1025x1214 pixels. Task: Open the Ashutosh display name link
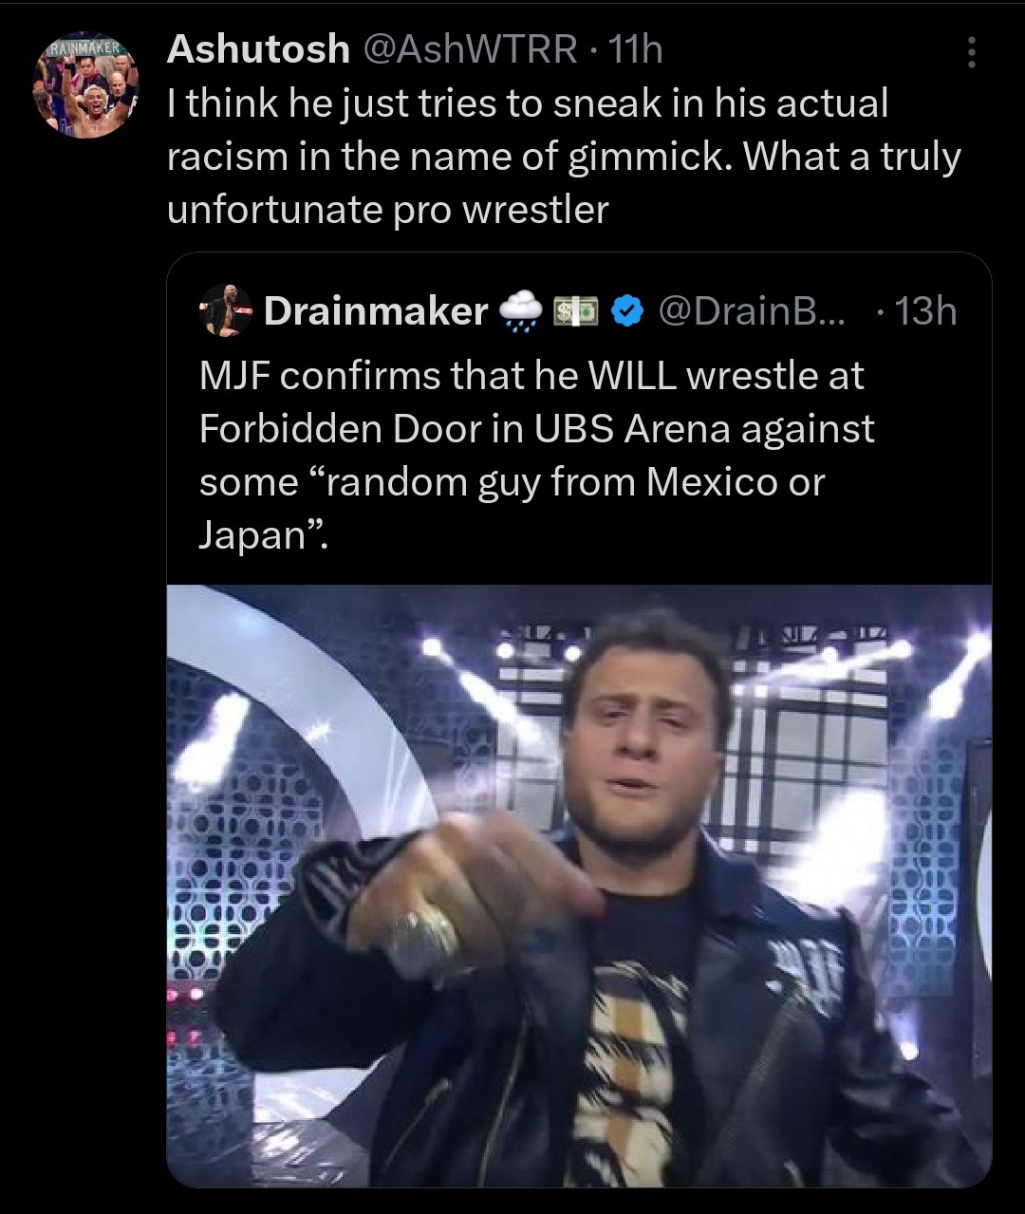257,49
